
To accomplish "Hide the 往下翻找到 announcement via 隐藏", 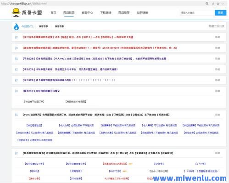I will (218, 80).
